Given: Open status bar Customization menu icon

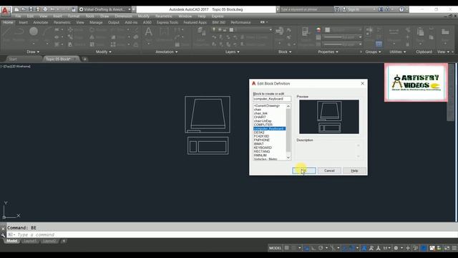Looking at the screenshot, I should click(454, 248).
